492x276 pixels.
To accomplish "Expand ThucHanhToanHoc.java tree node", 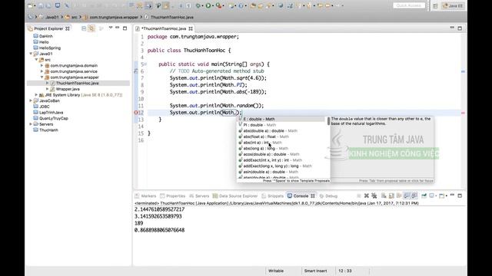I will coord(48,83).
